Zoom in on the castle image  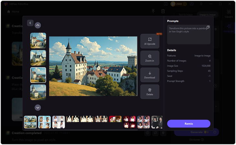(x=150, y=58)
